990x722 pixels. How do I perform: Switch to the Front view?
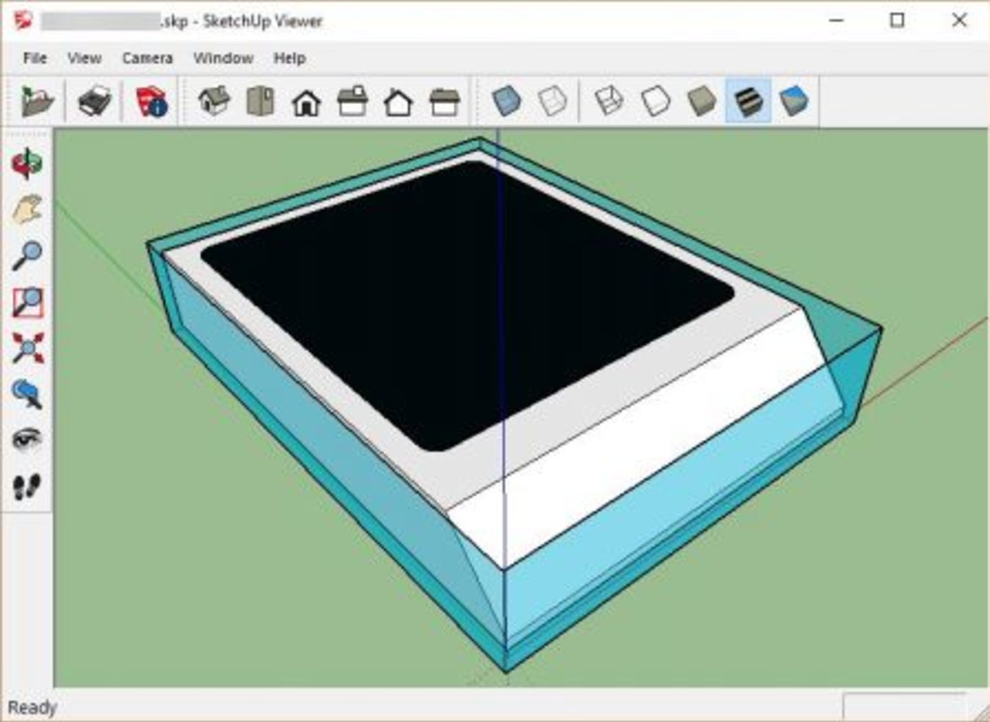point(306,102)
